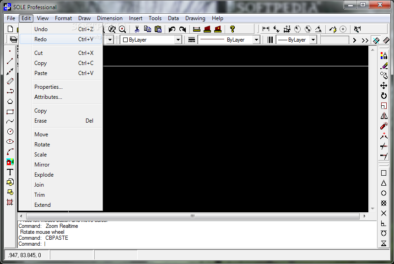Choose Properties... from Edit menu
The image size is (394, 264).
tap(60, 87)
